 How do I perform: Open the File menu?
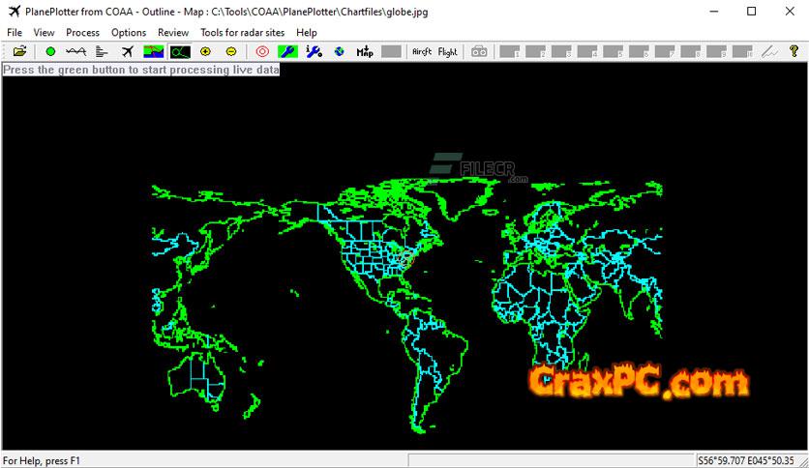[15, 33]
